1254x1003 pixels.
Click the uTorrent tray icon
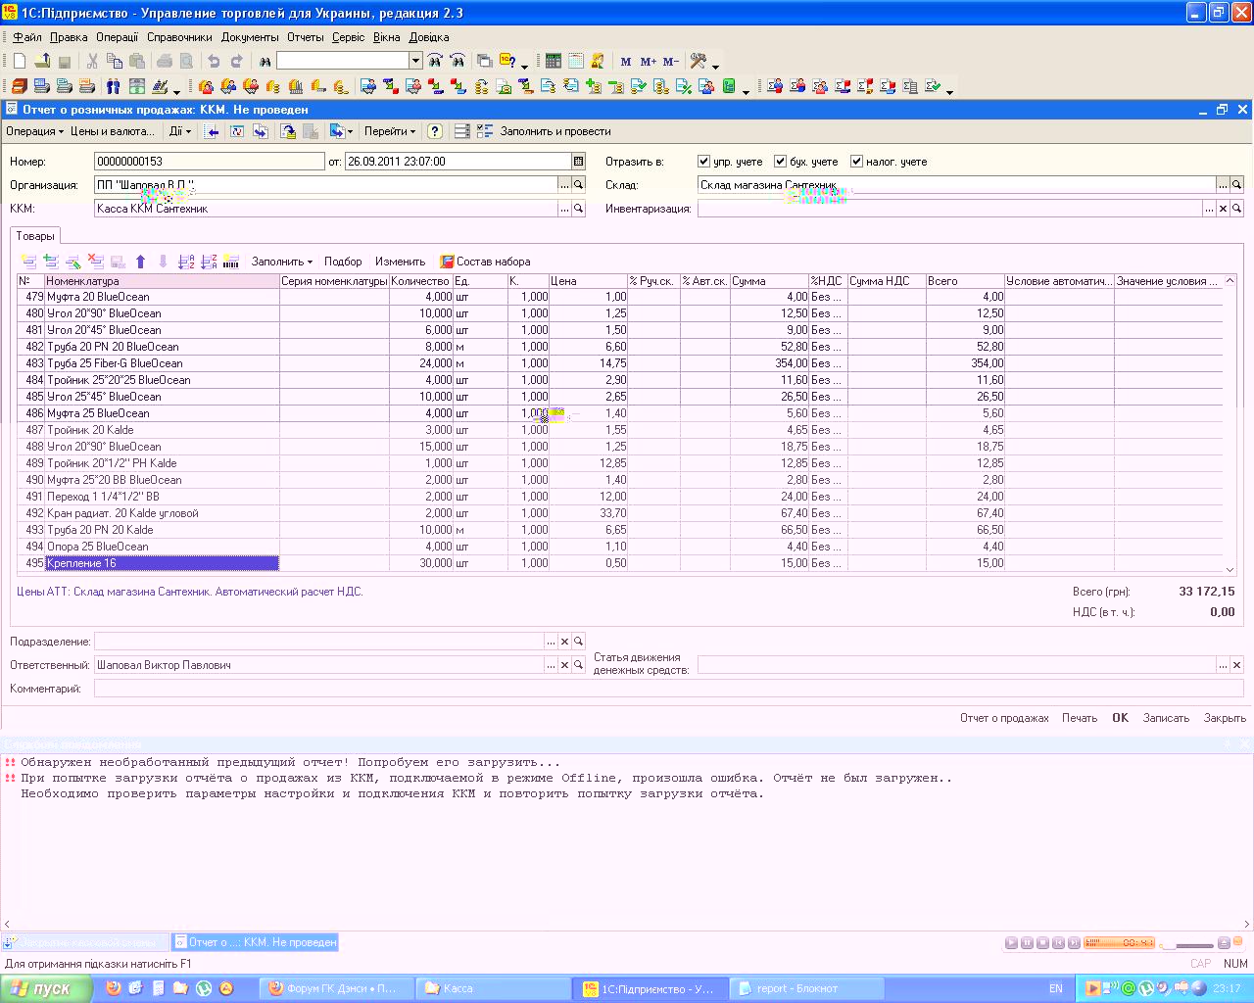[1146, 988]
